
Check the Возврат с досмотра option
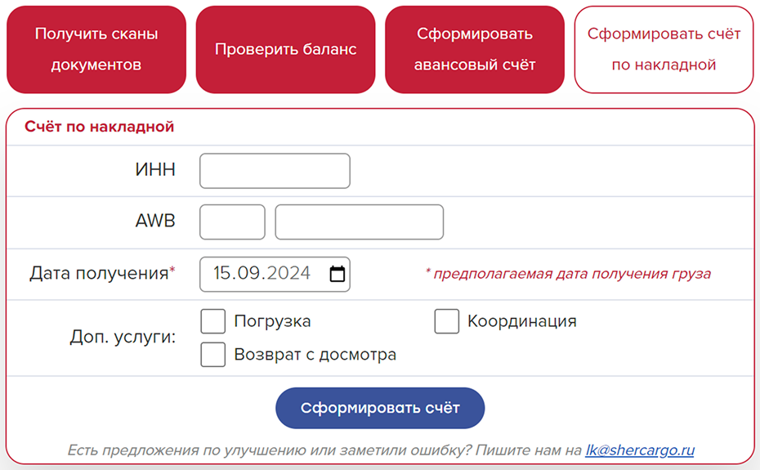[x=213, y=355]
